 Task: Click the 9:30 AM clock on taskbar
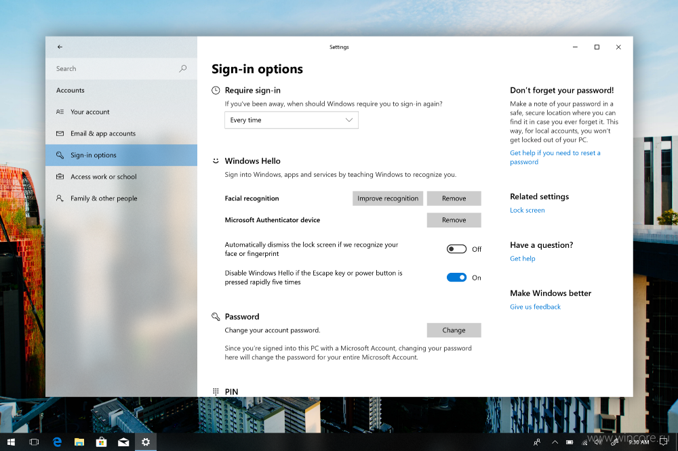(639, 442)
